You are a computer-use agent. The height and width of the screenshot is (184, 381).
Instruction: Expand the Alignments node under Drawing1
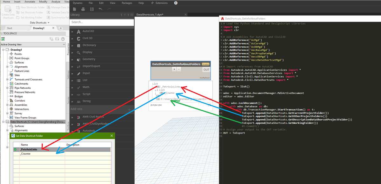pyautogui.click(x=7, y=67)
